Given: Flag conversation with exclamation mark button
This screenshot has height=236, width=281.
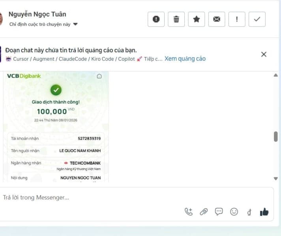Looking at the screenshot, I should click(237, 19).
